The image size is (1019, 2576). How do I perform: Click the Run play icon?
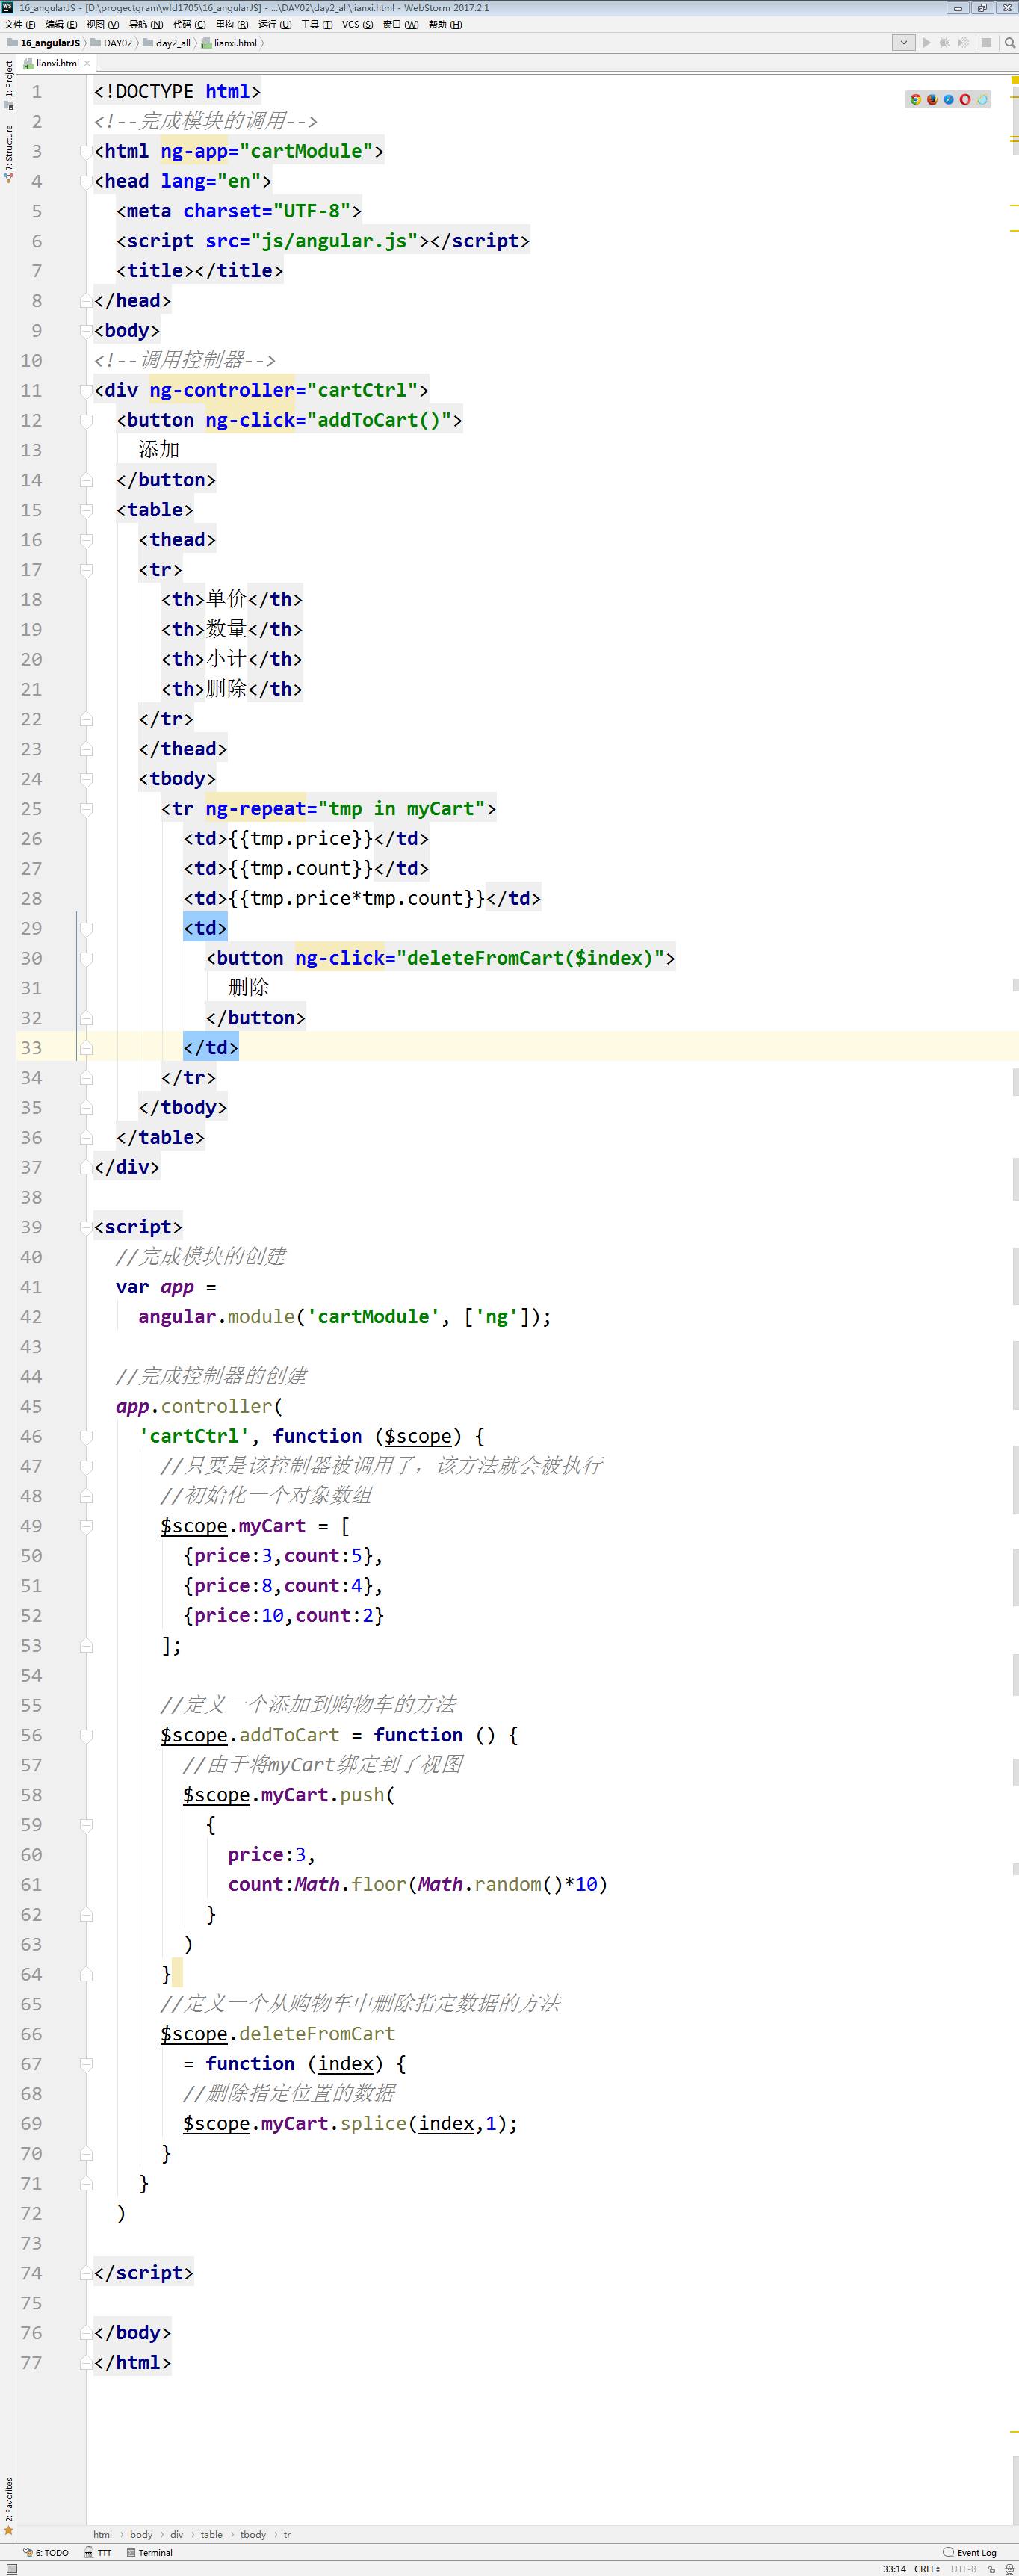[926, 43]
